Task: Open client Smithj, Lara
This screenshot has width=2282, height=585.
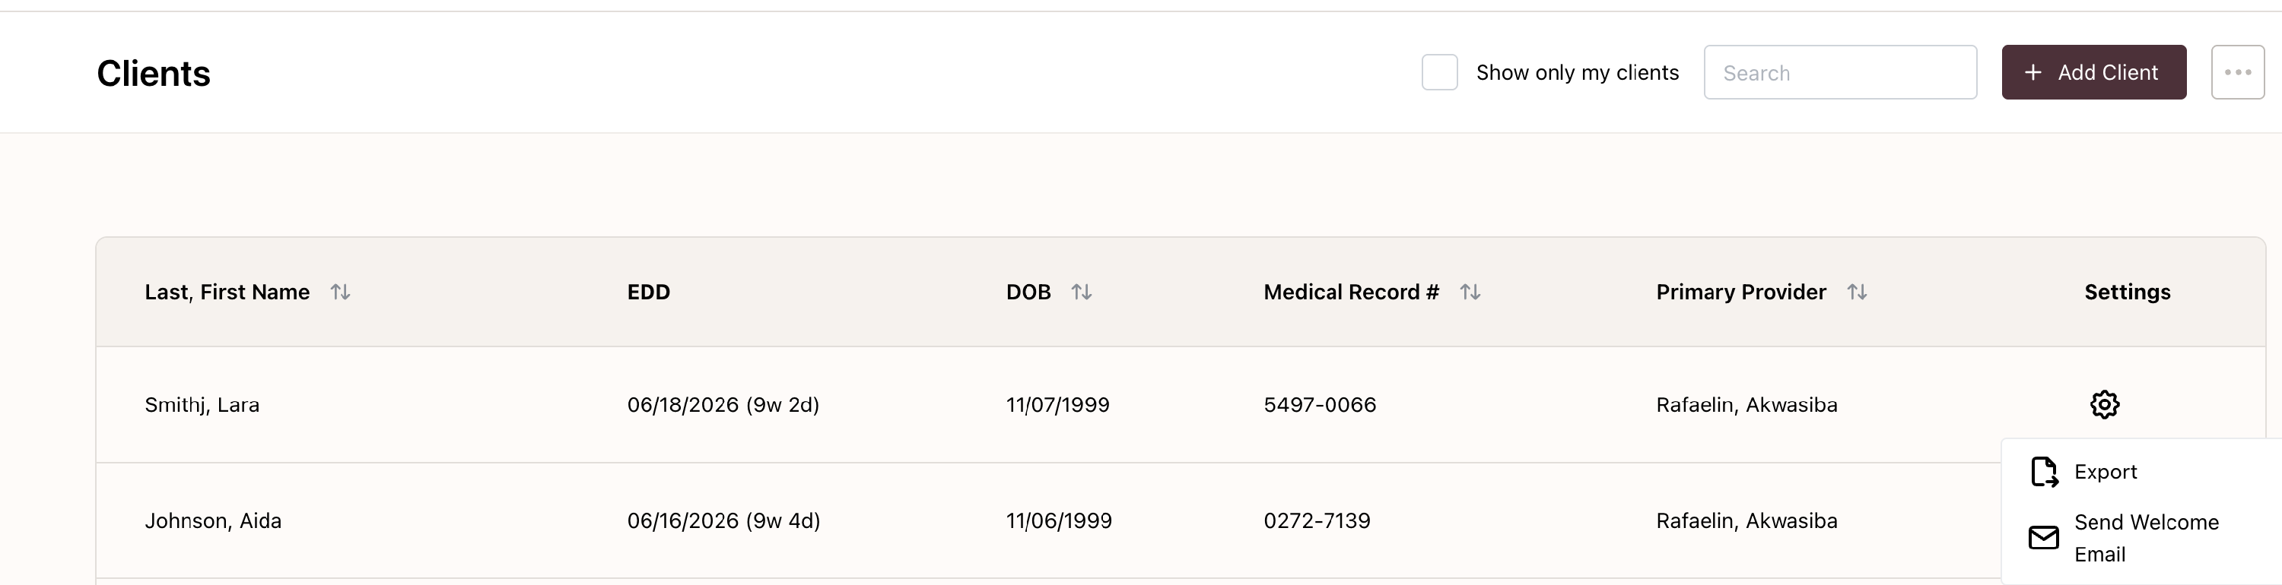Action: tap(202, 404)
